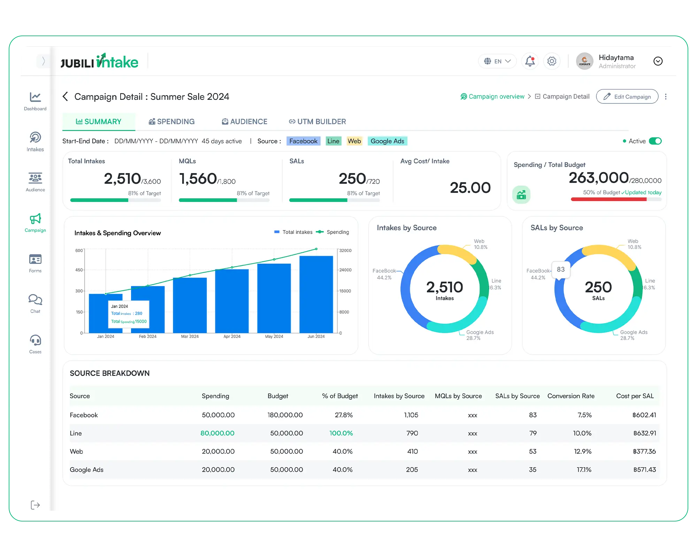Image resolution: width=697 pixels, height=557 pixels.
Task: Click the red budget spending progress bar
Action: pos(616,199)
